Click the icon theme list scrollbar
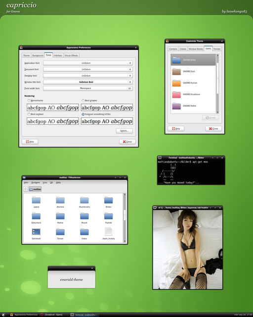This screenshot has height=317, width=253. (218, 84)
